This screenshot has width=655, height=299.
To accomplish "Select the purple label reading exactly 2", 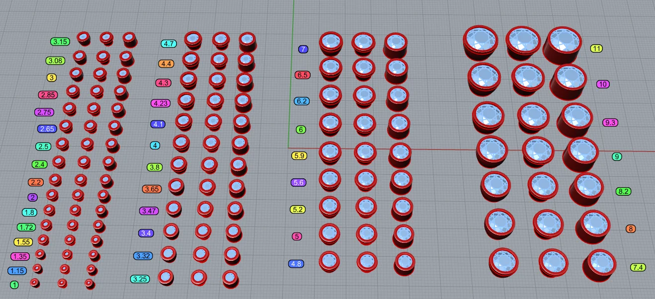I will 32,197.
